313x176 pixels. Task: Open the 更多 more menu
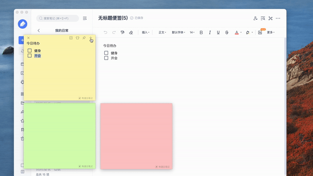tap(271, 32)
